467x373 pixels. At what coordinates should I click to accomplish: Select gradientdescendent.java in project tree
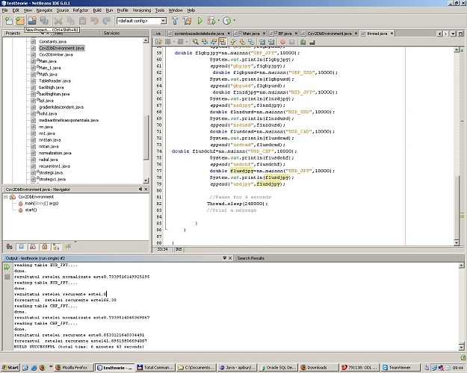pos(61,107)
